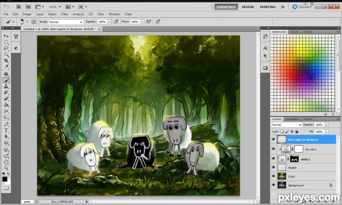
Task: Open the brush preset picker arrow
Action: pyautogui.click(x=27, y=22)
